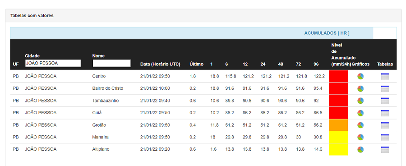Click the 115.8 value in Centro row
Viewport: 406px width, 166px height.
[x=231, y=76]
